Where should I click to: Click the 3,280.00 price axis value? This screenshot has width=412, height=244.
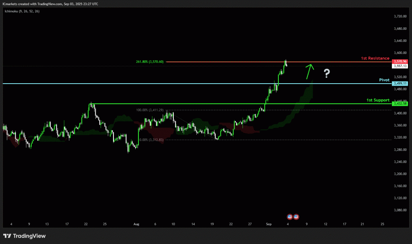(x=400, y=150)
